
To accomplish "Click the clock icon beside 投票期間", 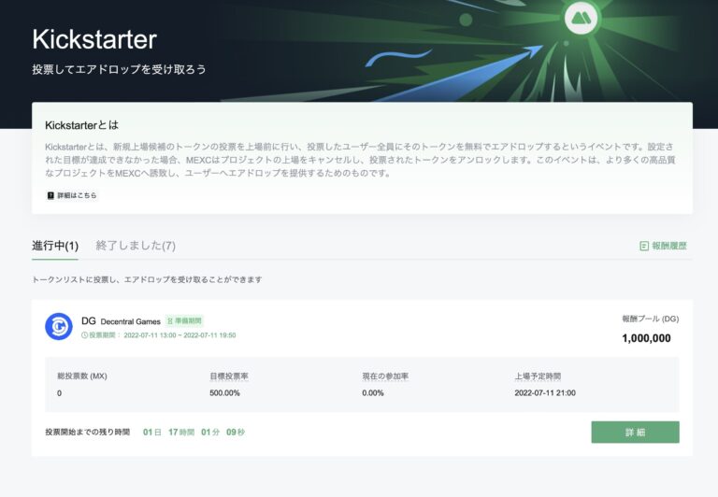I will click(x=84, y=335).
